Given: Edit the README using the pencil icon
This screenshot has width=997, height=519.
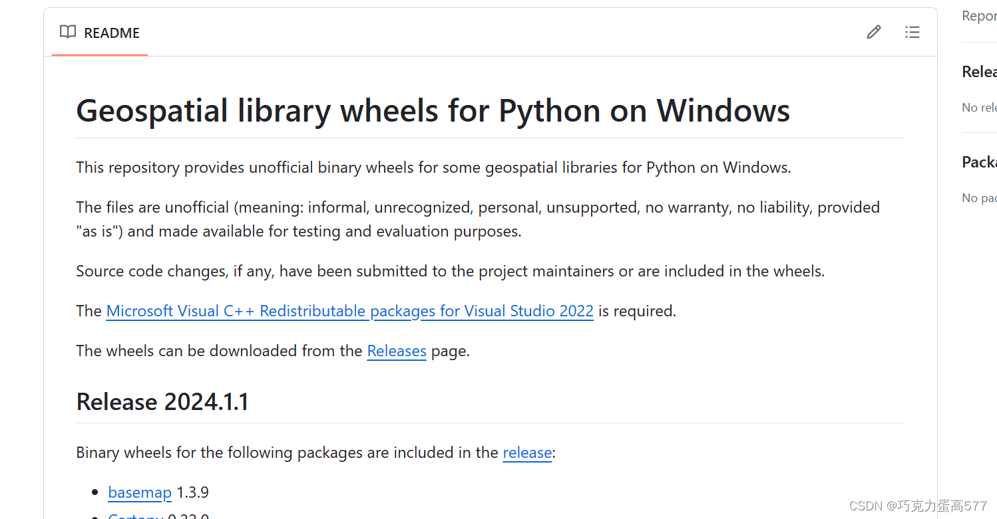Looking at the screenshot, I should [873, 31].
